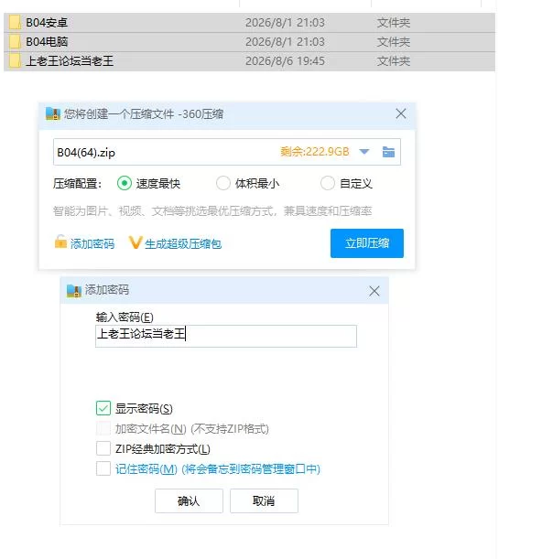542x559 pixels.
Task: Select the 速度最快 radio option
Action: (x=125, y=183)
